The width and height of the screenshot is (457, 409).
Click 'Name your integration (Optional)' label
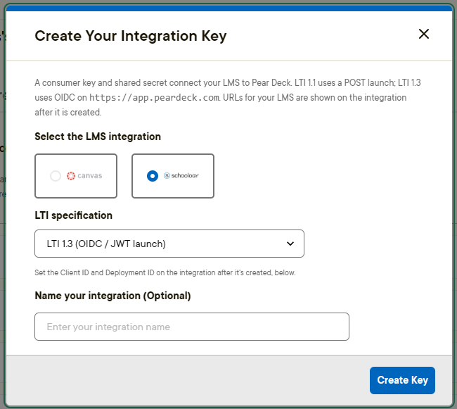point(112,296)
